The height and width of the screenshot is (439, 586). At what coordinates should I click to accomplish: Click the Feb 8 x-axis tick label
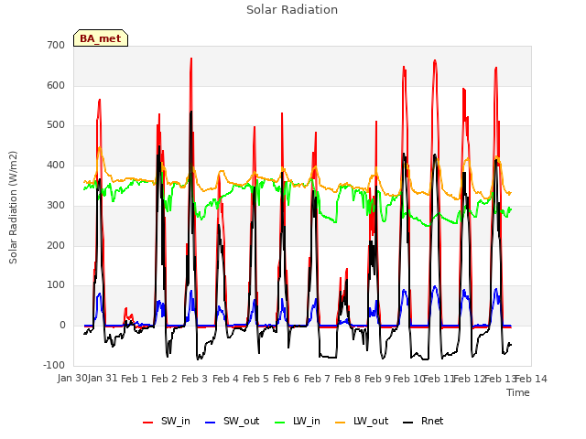pyautogui.click(x=347, y=379)
